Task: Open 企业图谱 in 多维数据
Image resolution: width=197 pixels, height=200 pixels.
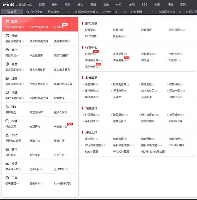Action: pos(147,97)
